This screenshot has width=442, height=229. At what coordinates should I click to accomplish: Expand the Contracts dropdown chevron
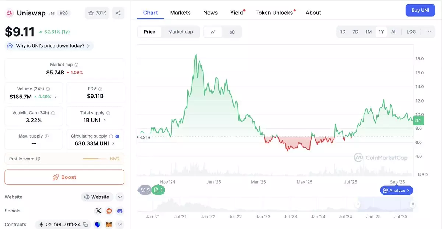coord(120,225)
